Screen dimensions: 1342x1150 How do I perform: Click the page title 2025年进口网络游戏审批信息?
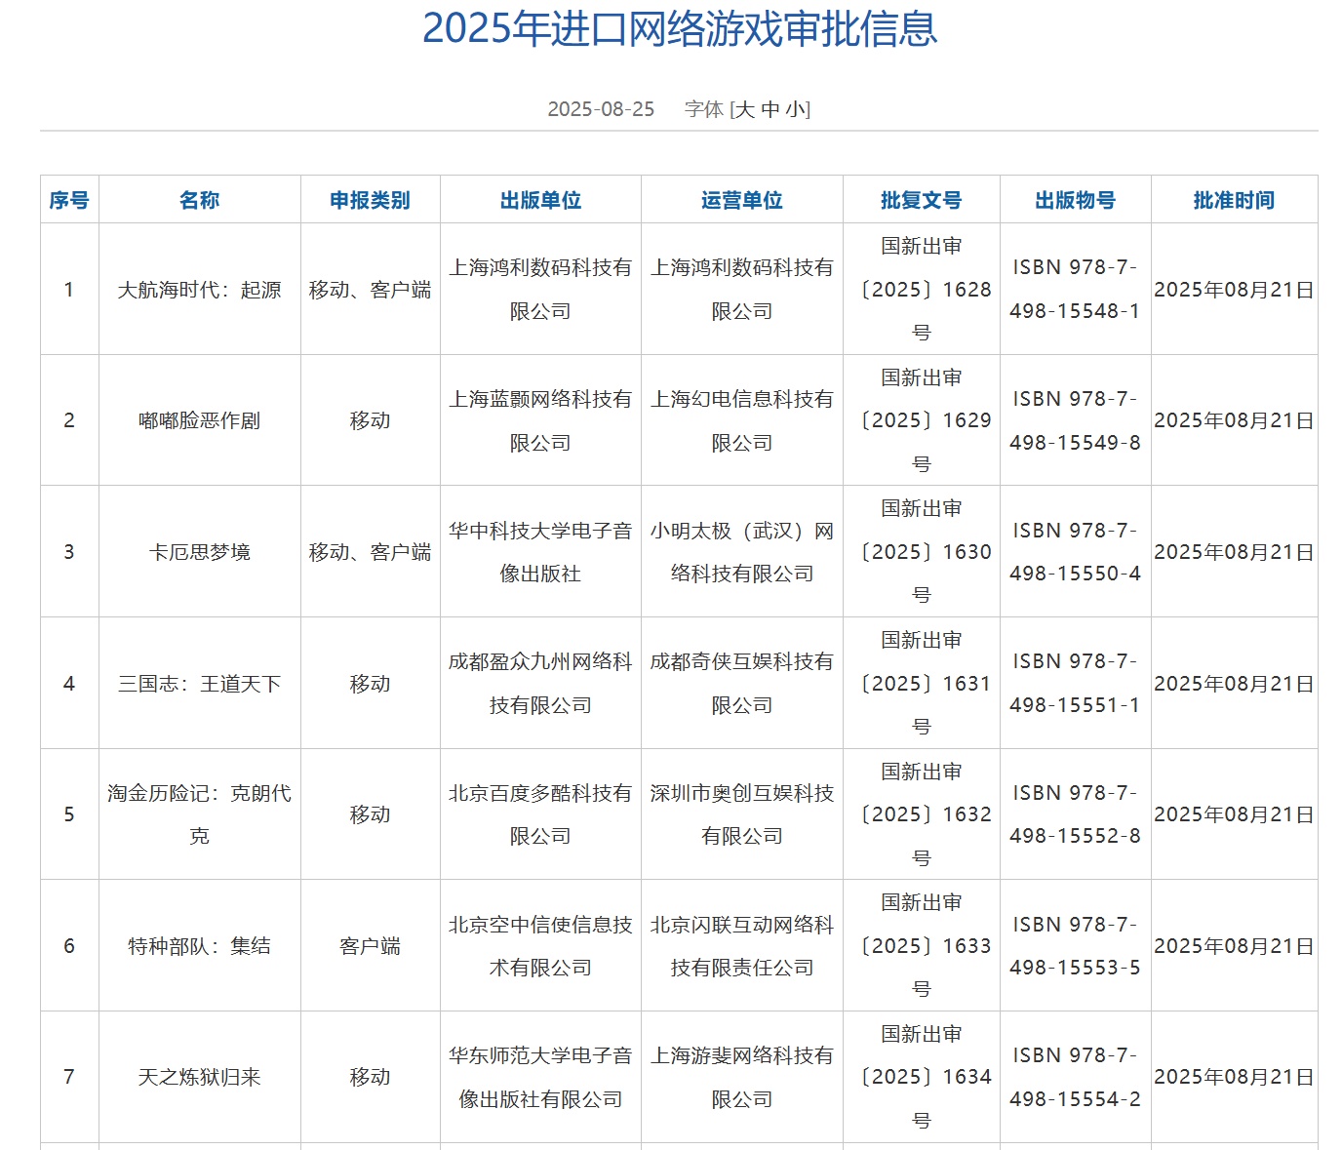point(680,28)
